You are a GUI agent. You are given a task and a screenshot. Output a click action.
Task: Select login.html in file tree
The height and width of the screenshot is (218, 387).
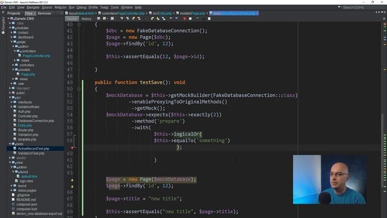coord(26,181)
